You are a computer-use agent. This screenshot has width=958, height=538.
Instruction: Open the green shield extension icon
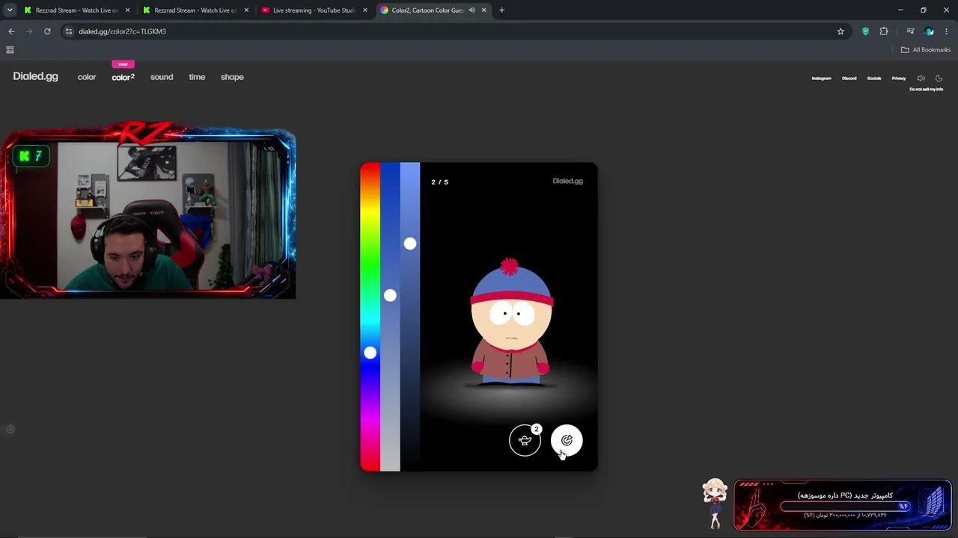click(x=866, y=31)
